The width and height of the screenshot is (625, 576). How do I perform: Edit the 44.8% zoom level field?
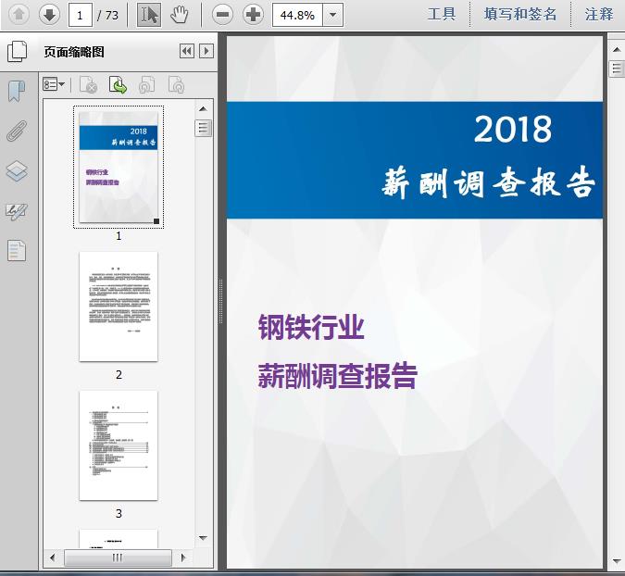297,15
